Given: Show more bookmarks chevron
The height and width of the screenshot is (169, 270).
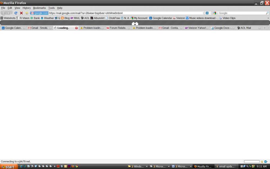Looking at the screenshot, I should (268, 18).
